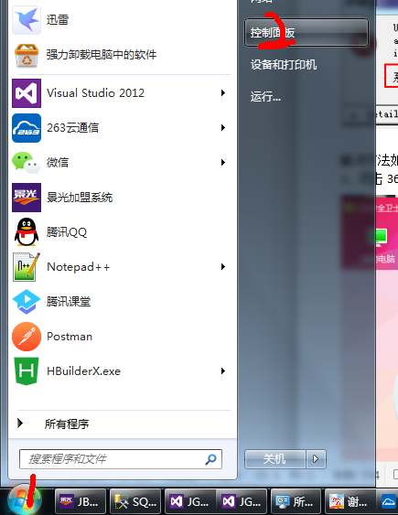Select 设备和打印机 menu entry
The height and width of the screenshot is (515, 398).
pos(284,65)
